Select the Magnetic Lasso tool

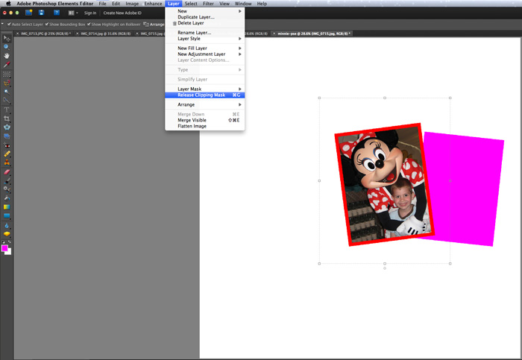(x=7, y=83)
